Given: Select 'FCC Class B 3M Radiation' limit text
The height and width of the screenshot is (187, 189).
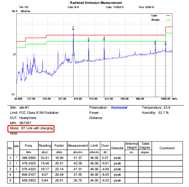Looking at the screenshot, I should [x=39, y=113].
